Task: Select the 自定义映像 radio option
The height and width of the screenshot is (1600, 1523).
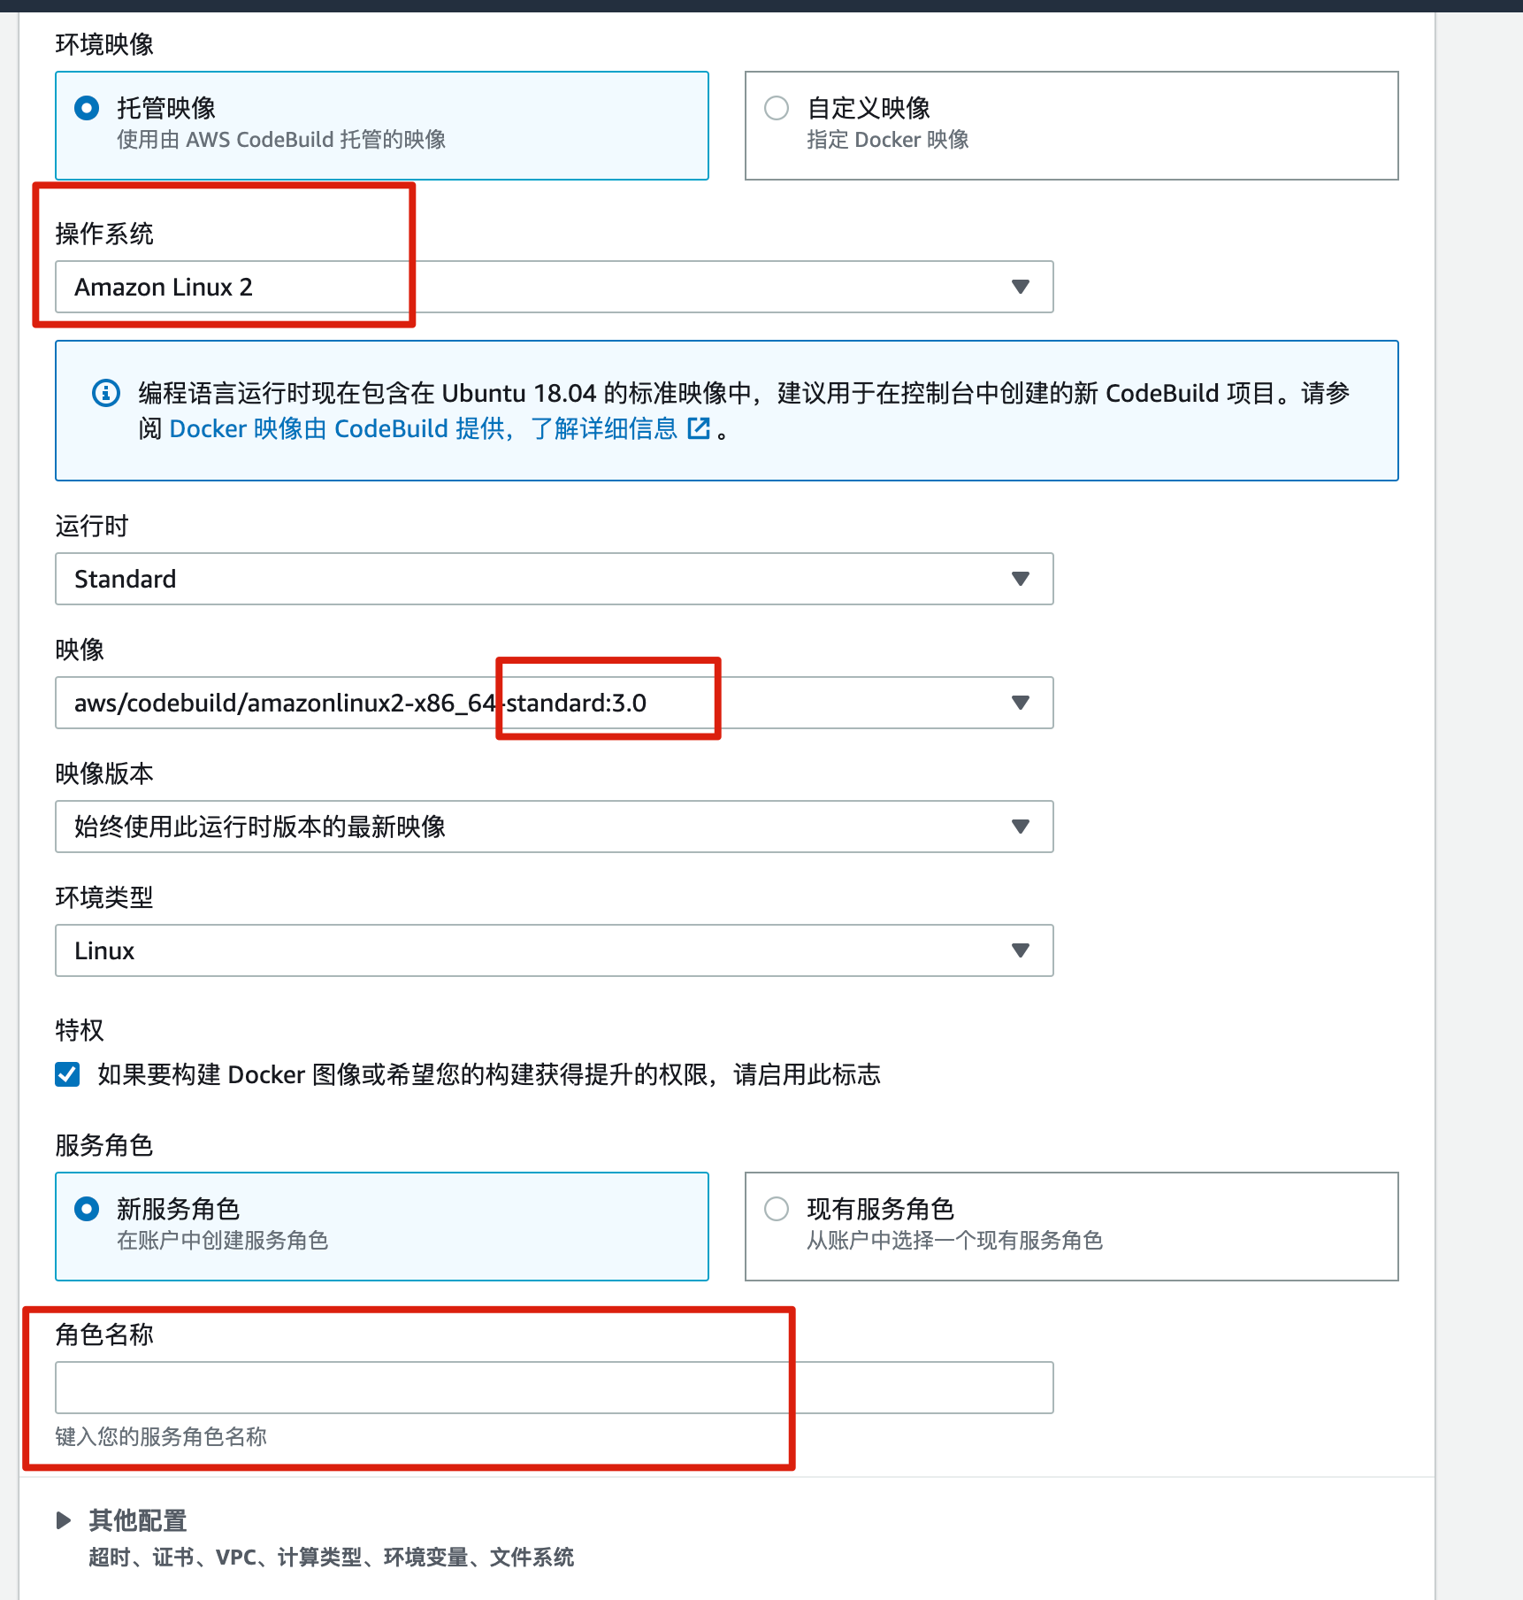Action: click(777, 109)
